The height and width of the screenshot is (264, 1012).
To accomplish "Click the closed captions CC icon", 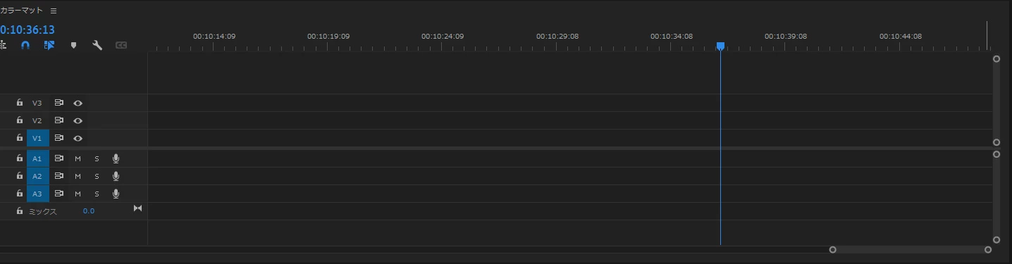I will 121,45.
